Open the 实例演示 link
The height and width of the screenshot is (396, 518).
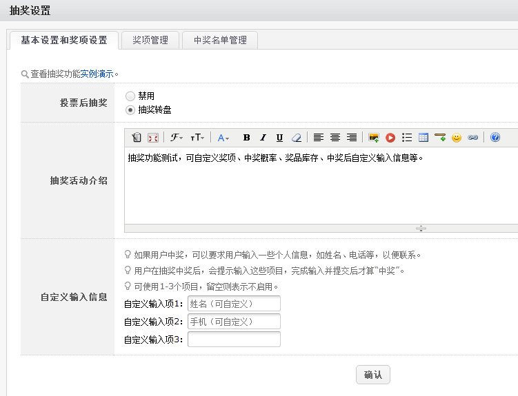tap(97, 74)
